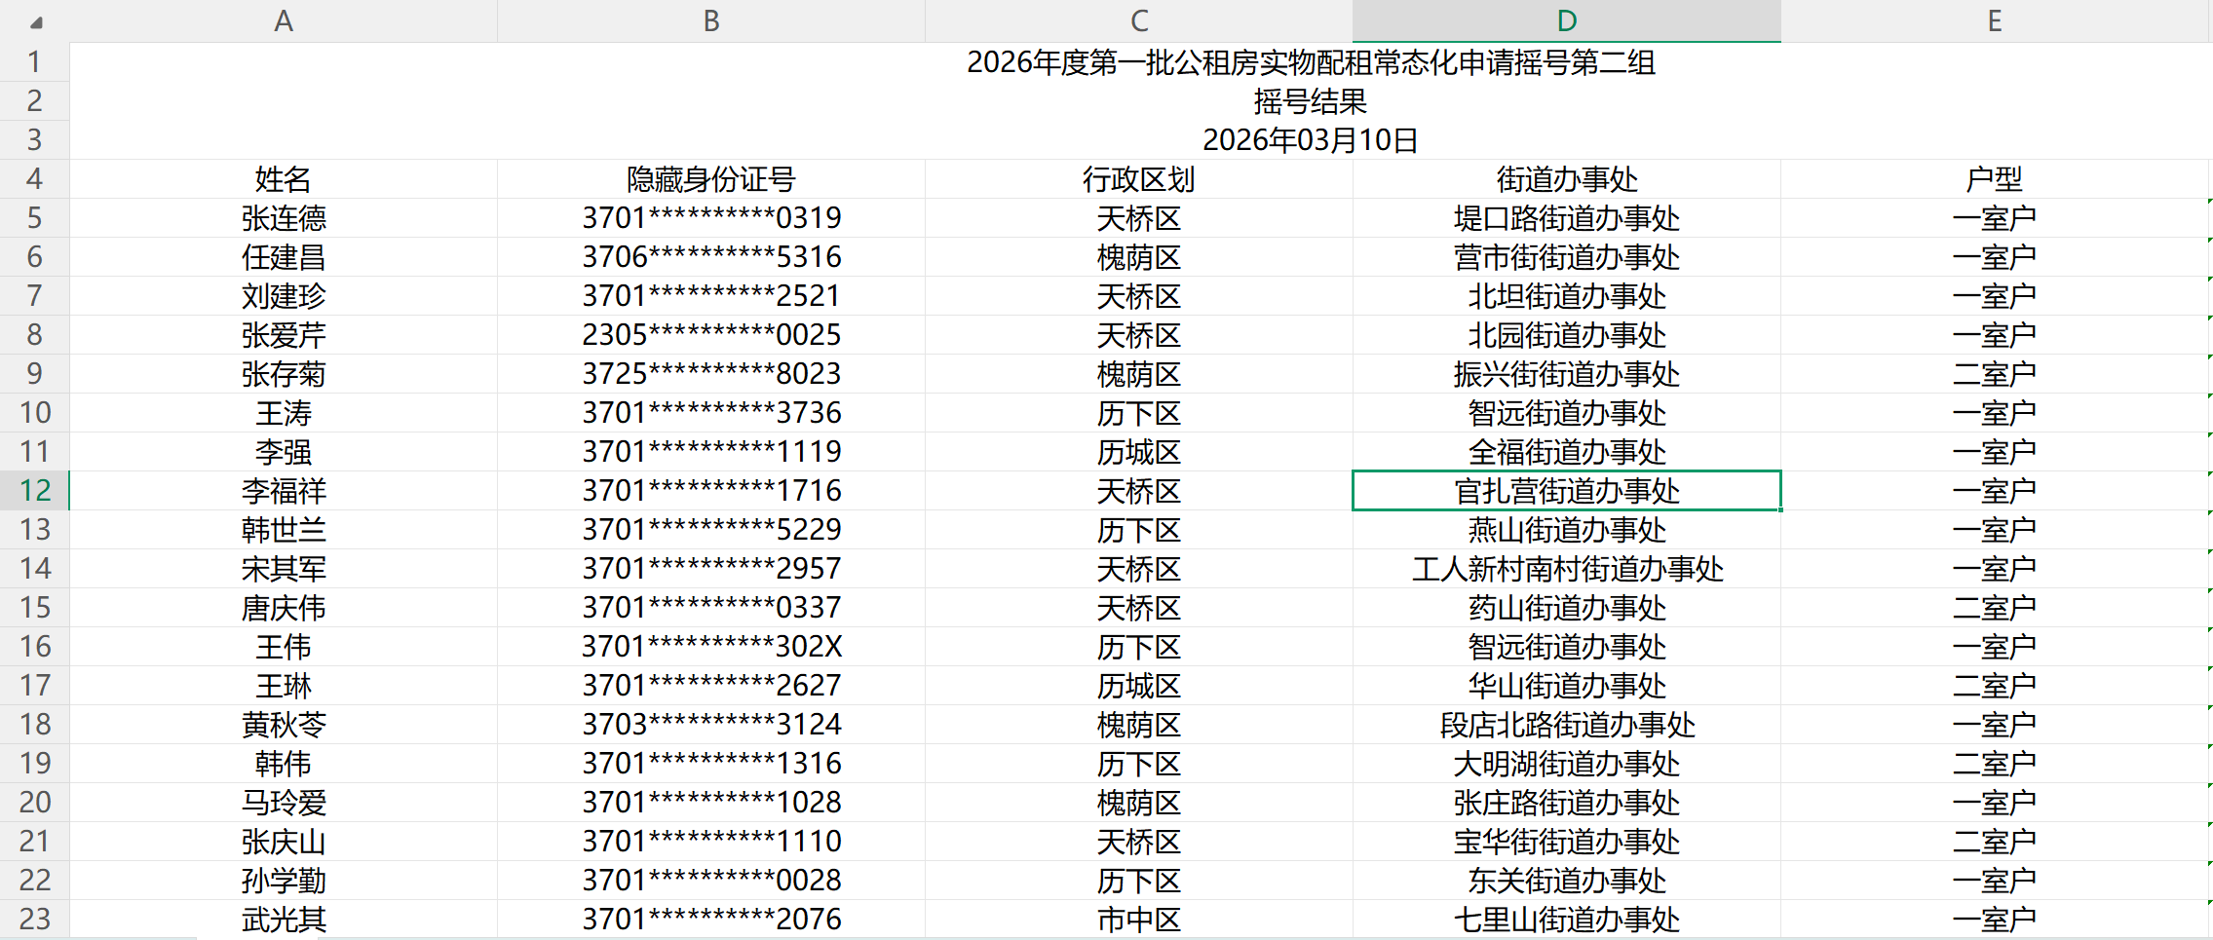The image size is (2213, 940).
Task: Click the 市中区 district cell
Action: (1138, 920)
